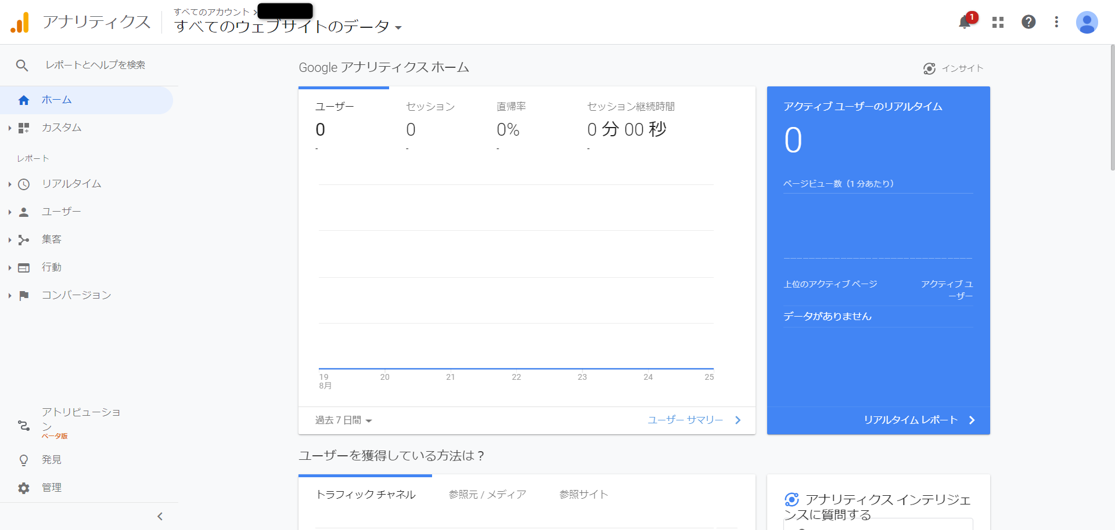Click the 発見 lightbulb icon

point(24,460)
